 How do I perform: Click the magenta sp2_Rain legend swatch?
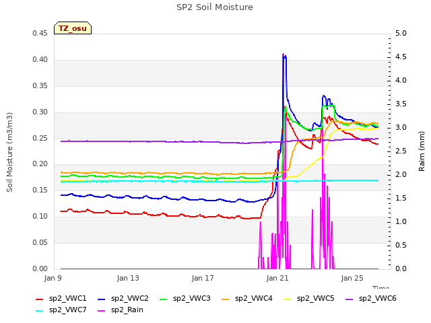[102, 311]
